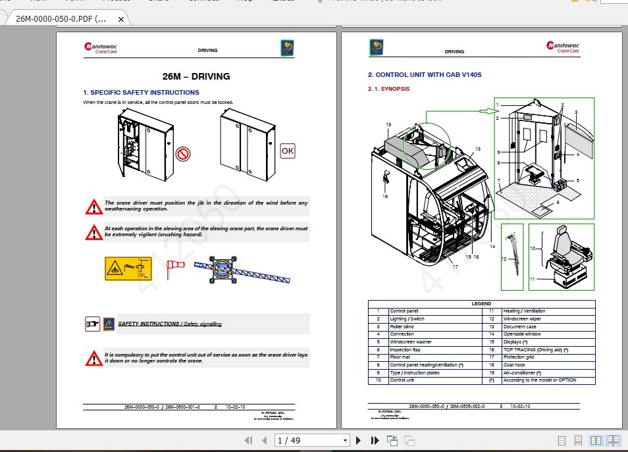Screen dimensions: 628x452
Task: Click the rotate view icon beside page navigation
Action: [393, 439]
